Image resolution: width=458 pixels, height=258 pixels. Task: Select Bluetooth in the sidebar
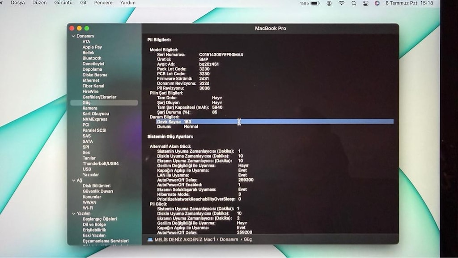92,58
